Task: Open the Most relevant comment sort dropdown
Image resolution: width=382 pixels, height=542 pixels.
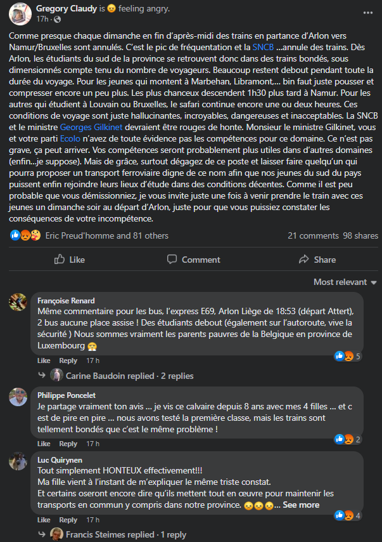Action: point(345,282)
